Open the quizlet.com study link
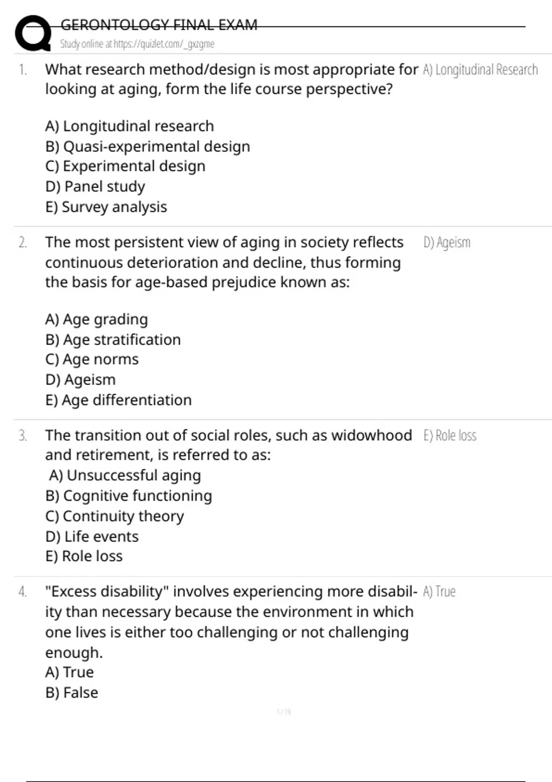The image size is (552, 782). (164, 44)
